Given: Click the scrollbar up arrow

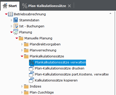Looking at the screenshot, I should click(110, 13).
